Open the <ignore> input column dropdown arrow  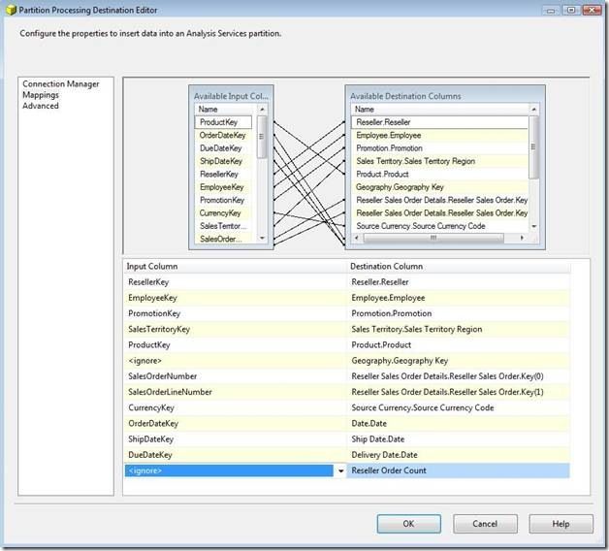coord(340,470)
